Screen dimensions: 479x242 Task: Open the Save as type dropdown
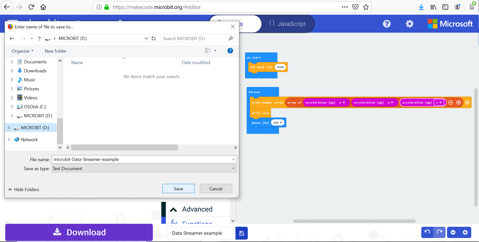coord(233,168)
